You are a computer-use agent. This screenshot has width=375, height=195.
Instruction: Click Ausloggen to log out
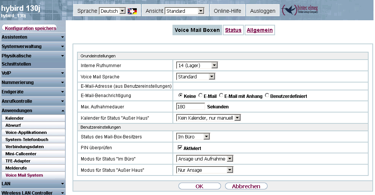tap(263, 11)
